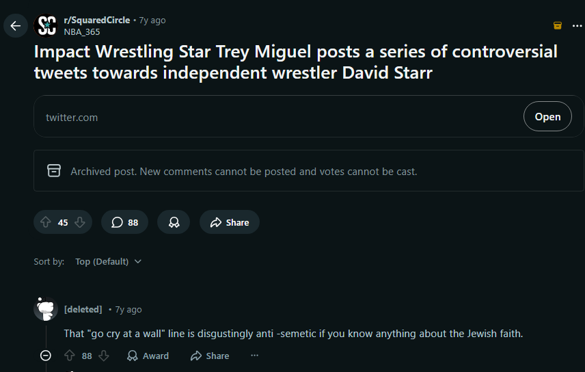The height and width of the screenshot is (372, 585).
Task: Downvote the "go cry at a wall" comment
Action: pyautogui.click(x=104, y=356)
